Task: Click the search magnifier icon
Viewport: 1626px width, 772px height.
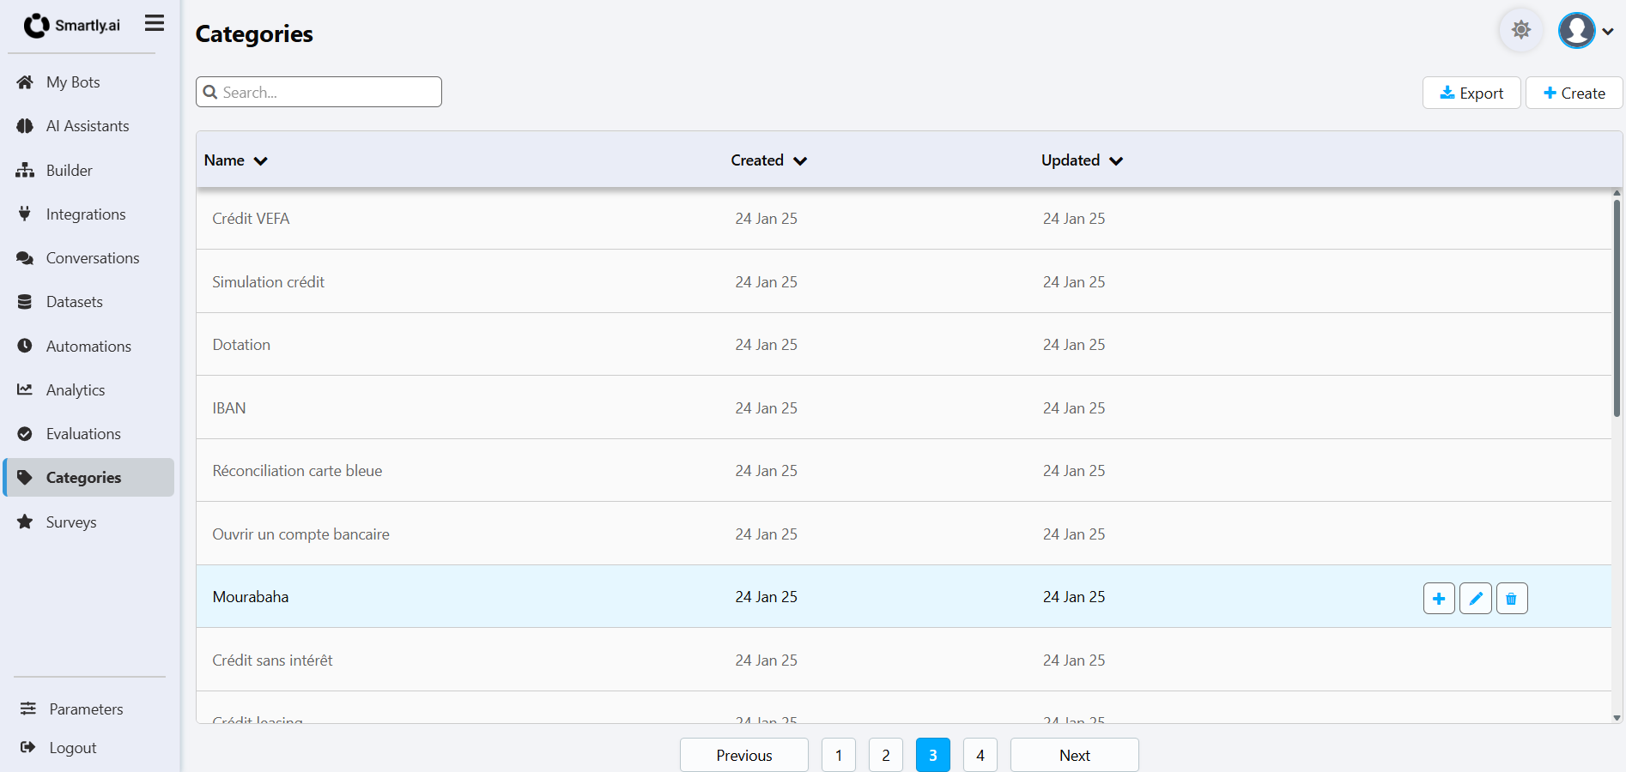Action: coord(210,93)
